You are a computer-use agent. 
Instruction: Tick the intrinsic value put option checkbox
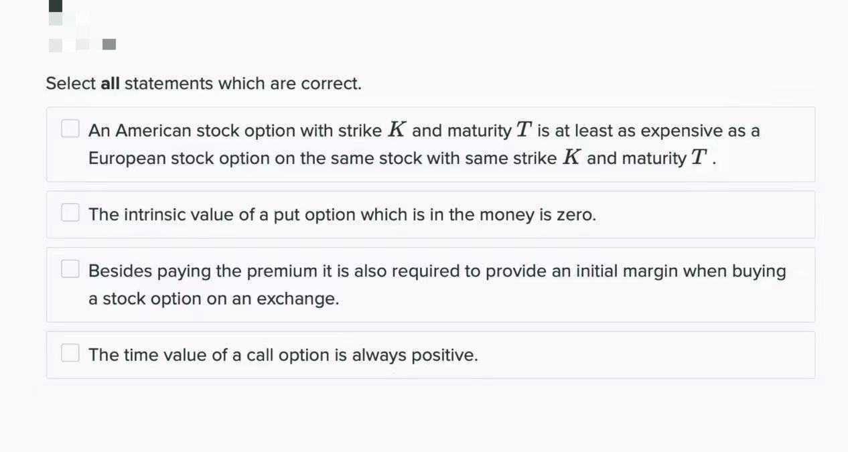click(x=70, y=213)
